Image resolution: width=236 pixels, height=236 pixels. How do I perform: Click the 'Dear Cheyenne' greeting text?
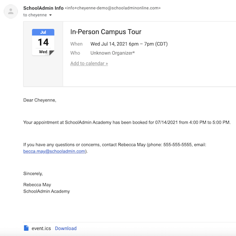pos(40,100)
